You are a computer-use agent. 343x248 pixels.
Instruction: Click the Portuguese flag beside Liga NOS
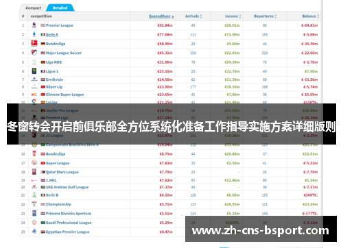point(43,62)
